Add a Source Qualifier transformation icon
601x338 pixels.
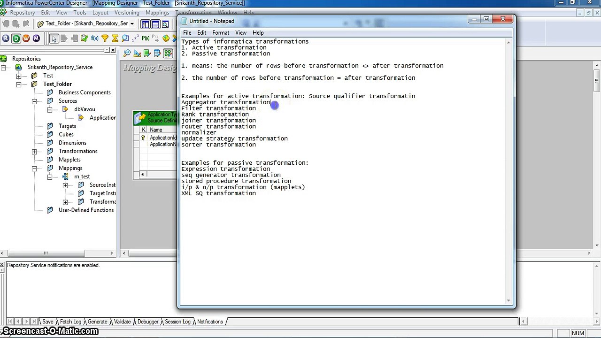point(64,38)
